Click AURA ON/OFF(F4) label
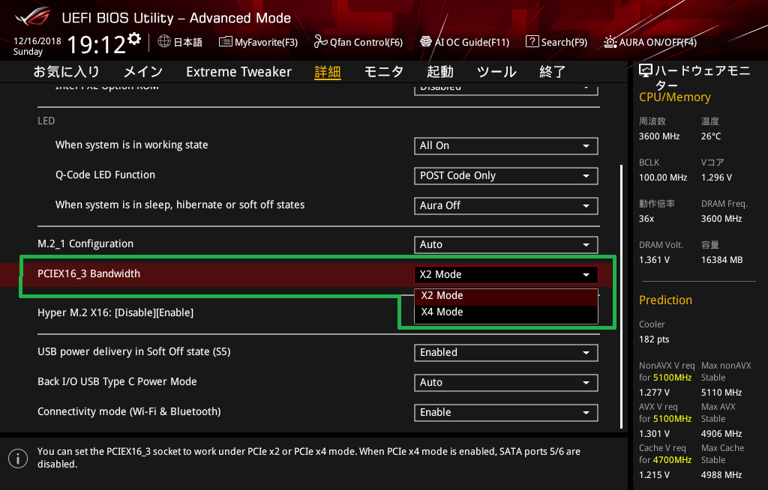The image size is (768, 490). pos(658,42)
